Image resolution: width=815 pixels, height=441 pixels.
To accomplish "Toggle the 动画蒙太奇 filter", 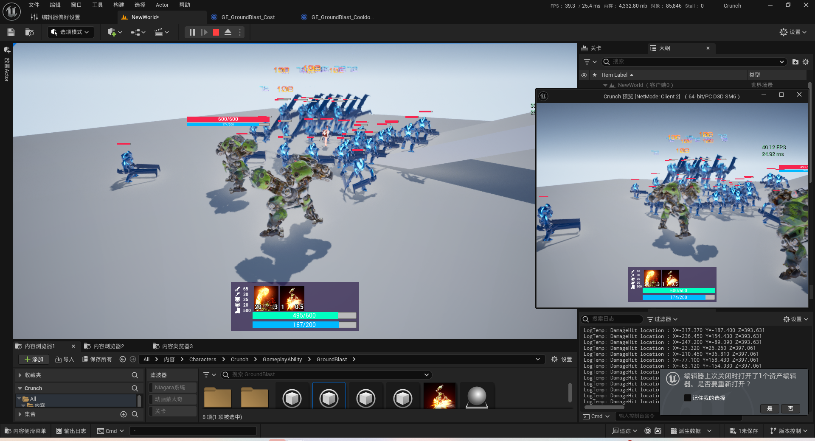I will pyautogui.click(x=172, y=399).
